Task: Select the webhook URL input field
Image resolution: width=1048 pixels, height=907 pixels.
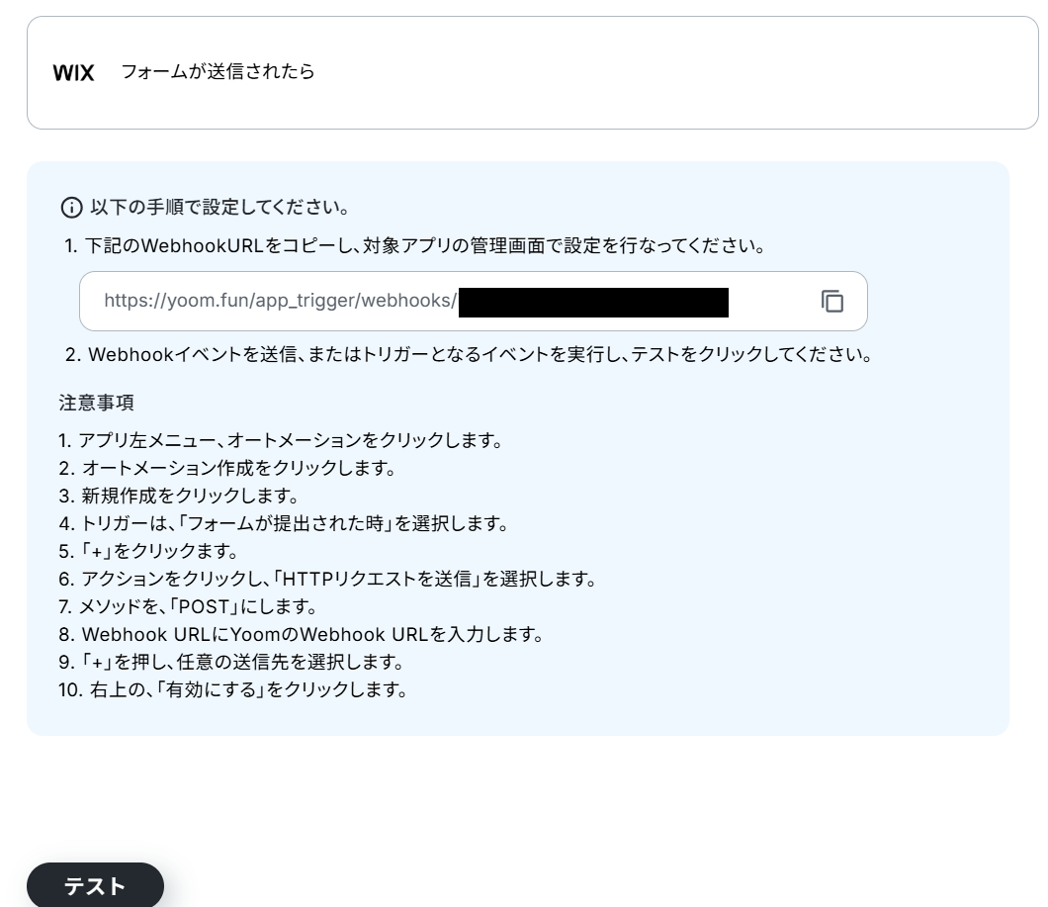Action: (474, 301)
